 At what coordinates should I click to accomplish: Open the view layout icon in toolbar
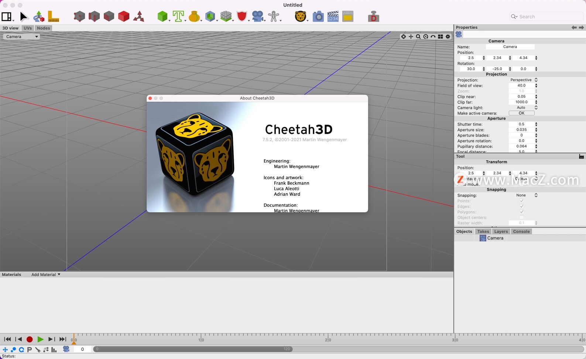(7, 17)
